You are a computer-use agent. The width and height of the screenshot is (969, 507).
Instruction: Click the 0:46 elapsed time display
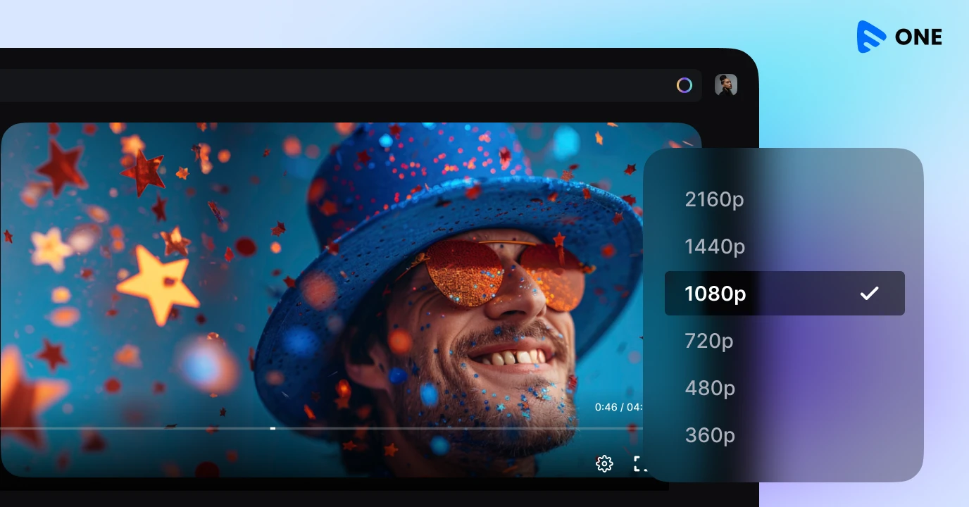point(605,407)
